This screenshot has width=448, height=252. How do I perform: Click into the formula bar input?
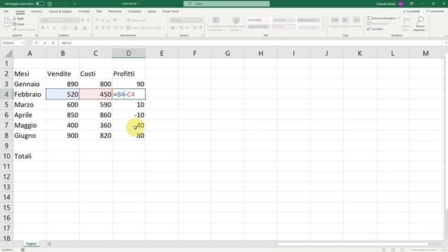[251, 43]
